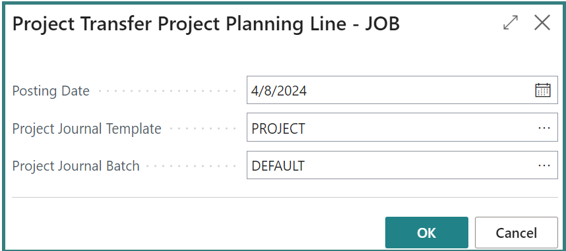
Task: Close the Project Transfer dialog with X
Action: (542, 23)
